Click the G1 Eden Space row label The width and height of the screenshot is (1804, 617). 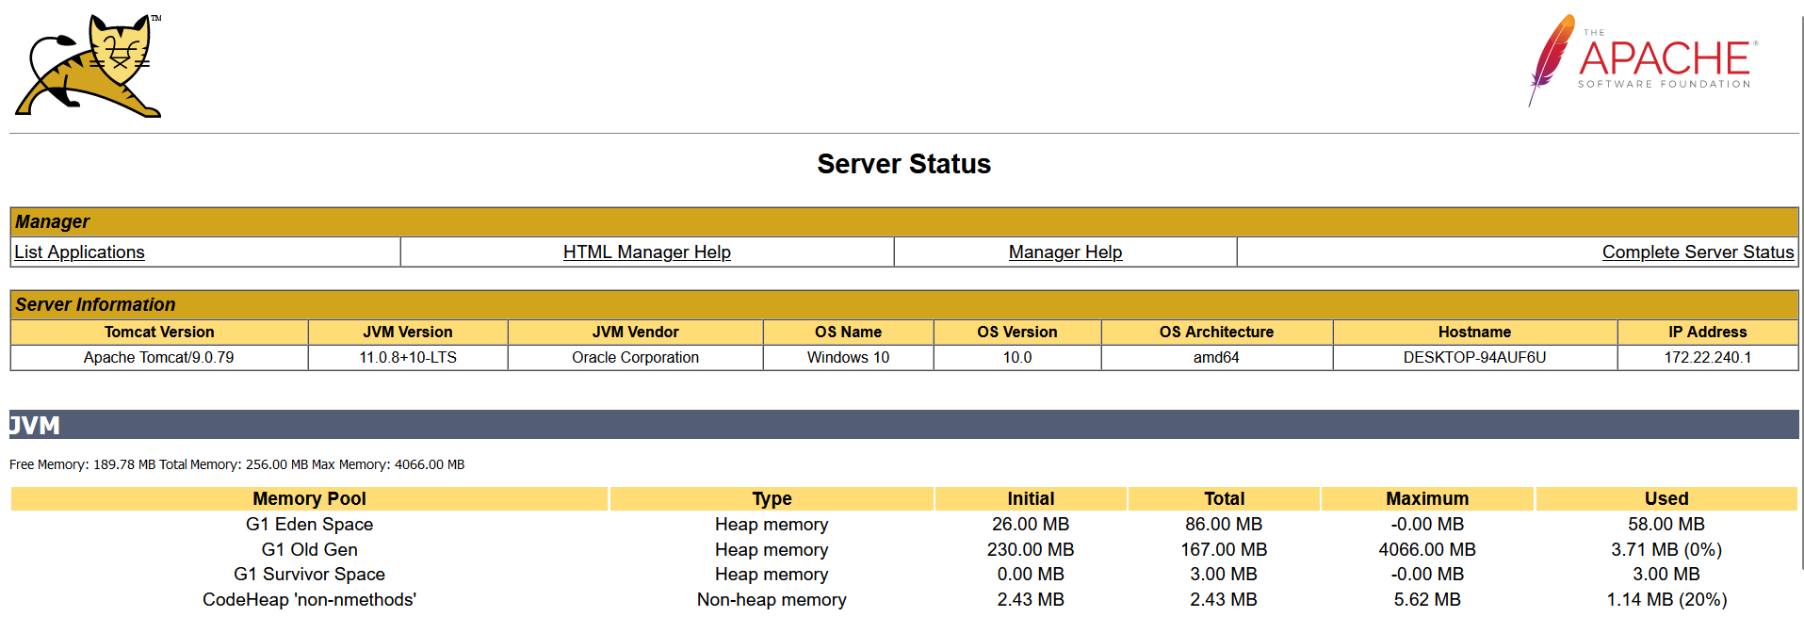pos(309,524)
